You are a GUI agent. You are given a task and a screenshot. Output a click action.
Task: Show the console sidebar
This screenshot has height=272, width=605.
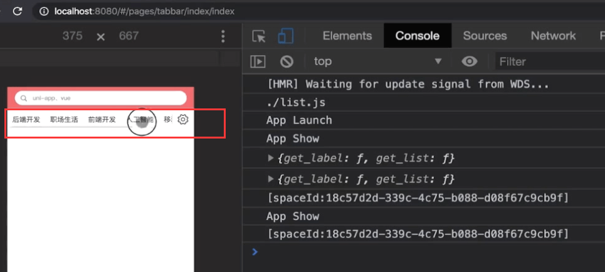(258, 61)
